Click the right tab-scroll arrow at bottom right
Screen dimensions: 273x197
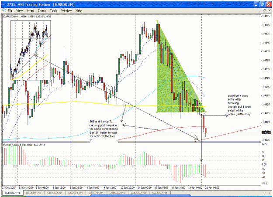pyautogui.click(x=270, y=193)
